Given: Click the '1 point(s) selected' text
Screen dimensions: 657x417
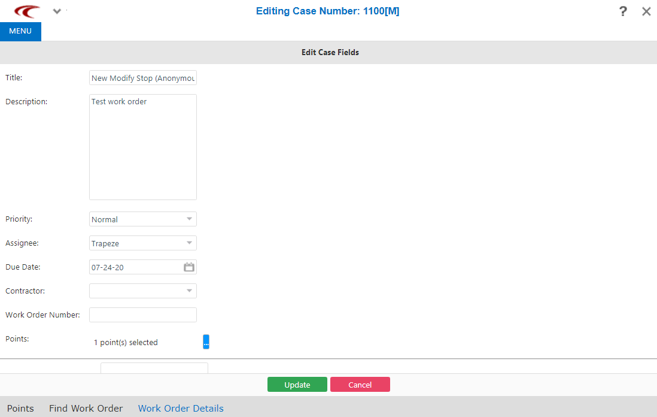Looking at the screenshot, I should coord(126,342).
